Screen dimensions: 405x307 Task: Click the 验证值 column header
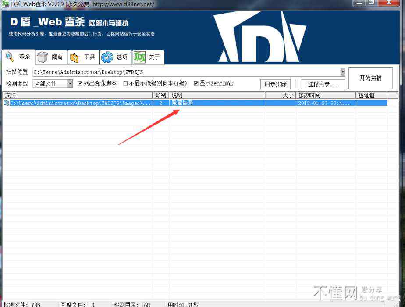(x=371, y=95)
